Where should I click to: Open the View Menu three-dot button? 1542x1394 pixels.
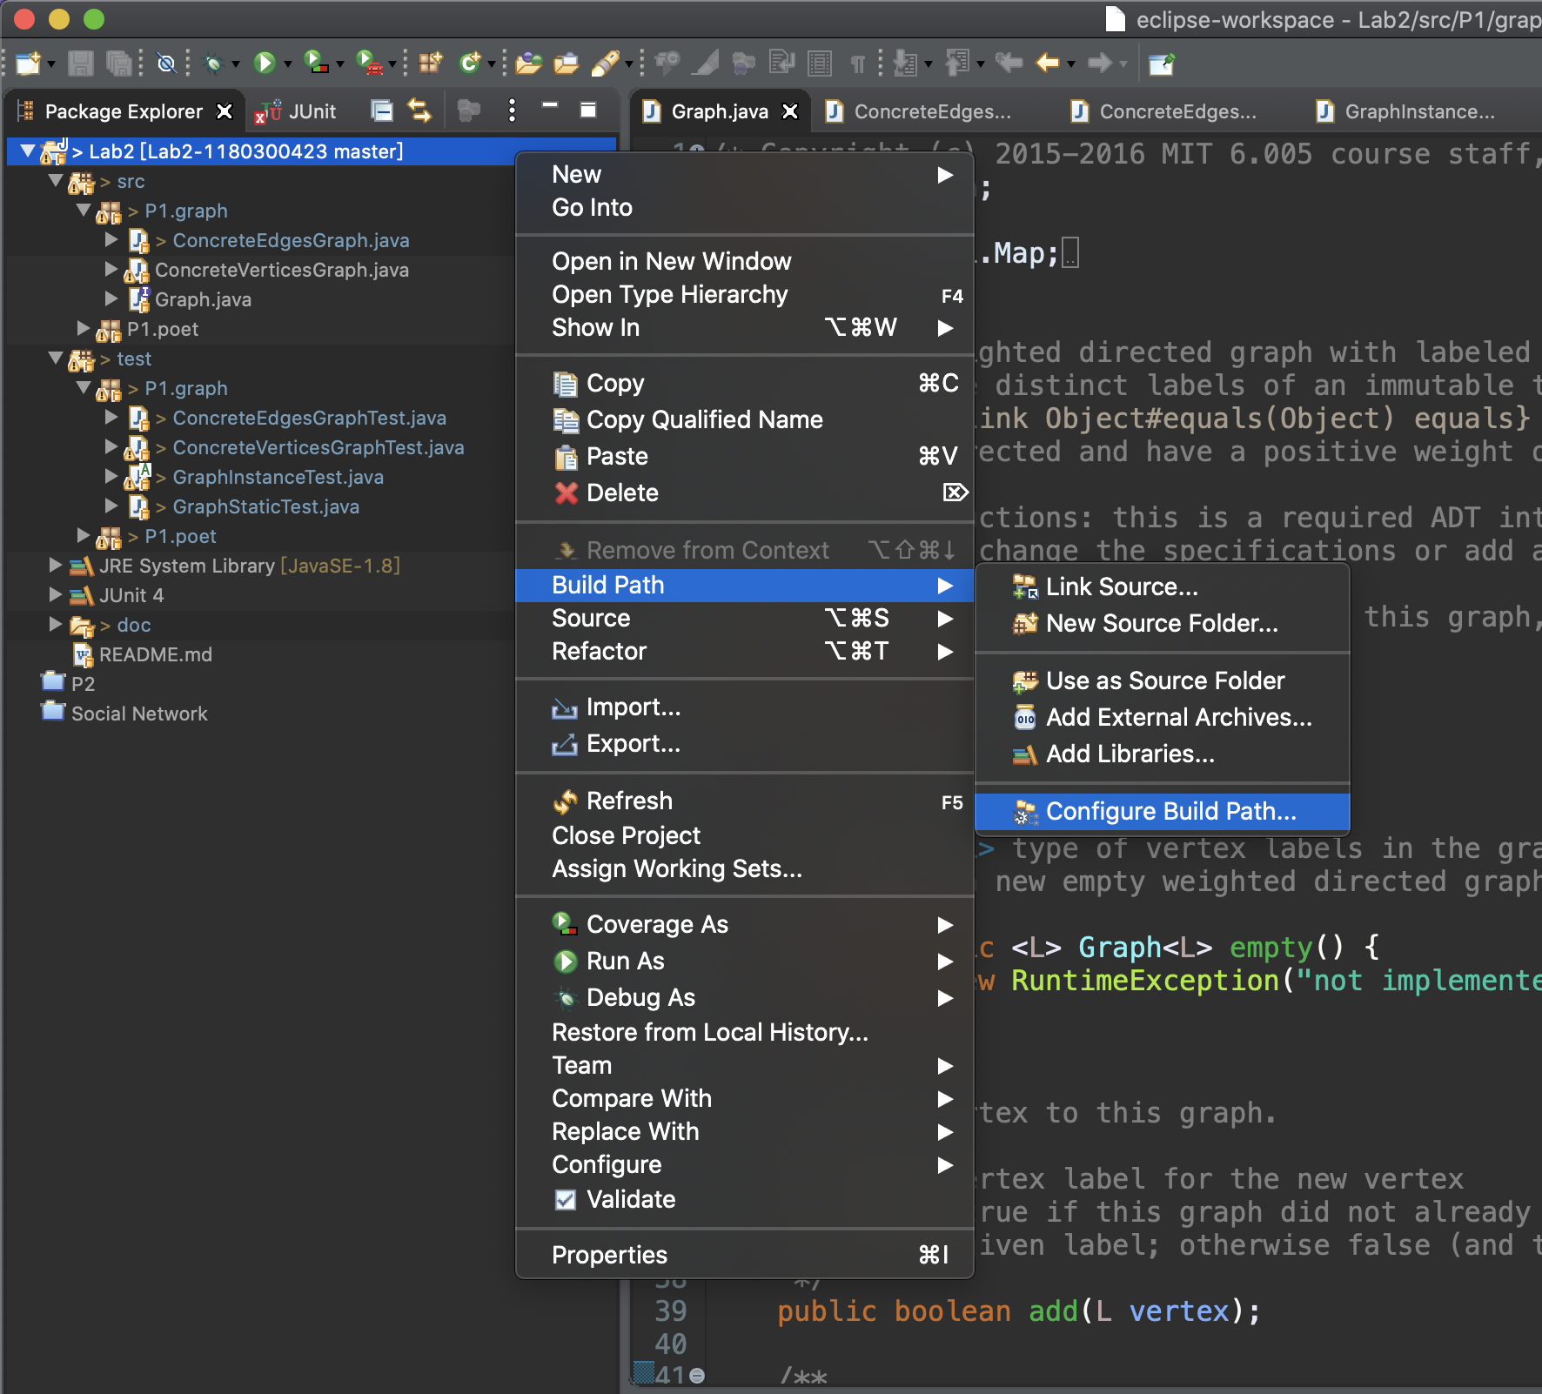(x=512, y=111)
